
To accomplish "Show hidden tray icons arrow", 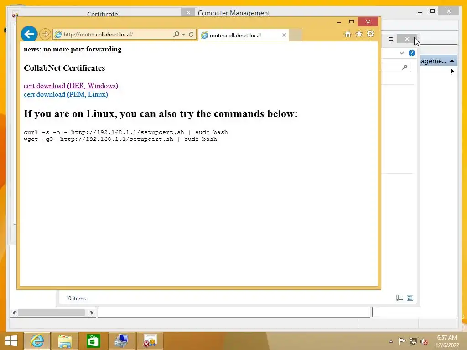I will (391, 341).
